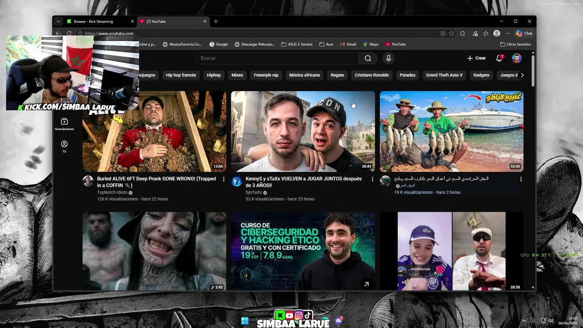Open Discord from the taskbar
The height and width of the screenshot is (328, 583).
[338, 321]
